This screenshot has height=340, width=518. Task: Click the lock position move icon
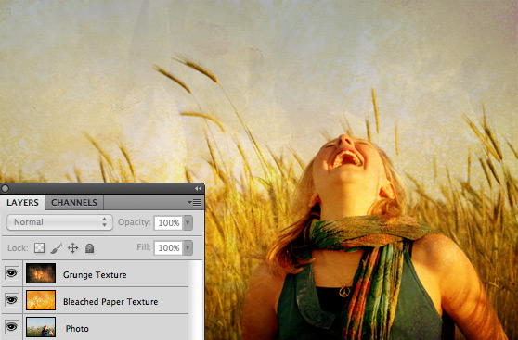click(72, 247)
